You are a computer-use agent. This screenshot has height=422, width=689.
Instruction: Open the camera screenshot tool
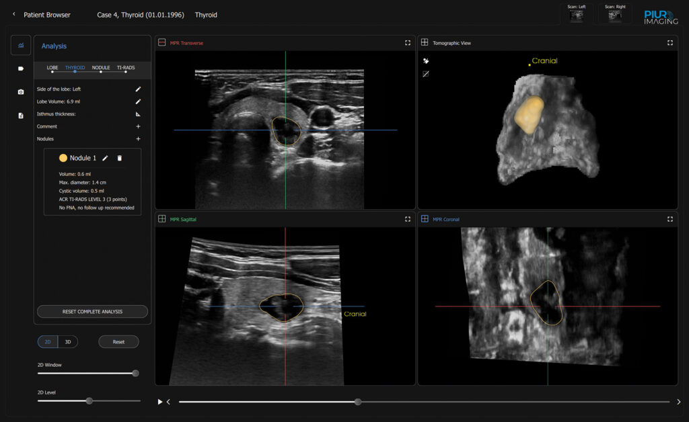point(21,92)
